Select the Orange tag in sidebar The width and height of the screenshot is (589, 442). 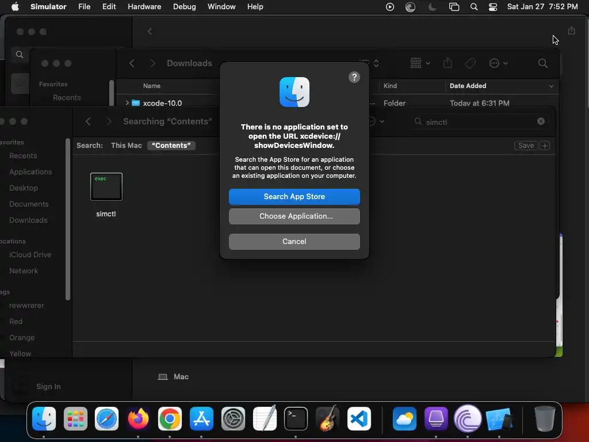coord(22,337)
